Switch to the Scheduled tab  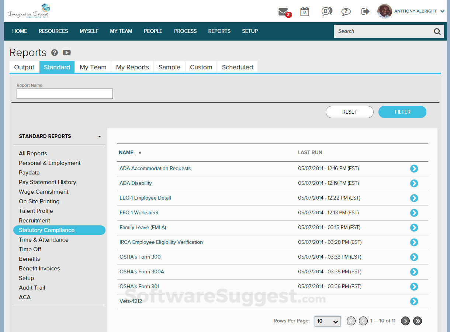point(237,67)
